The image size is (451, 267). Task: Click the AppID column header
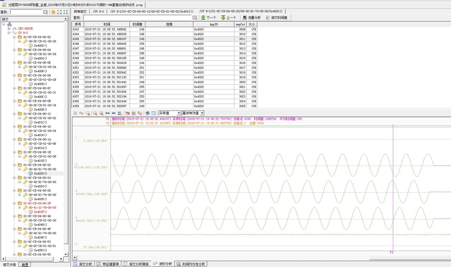[214, 24]
